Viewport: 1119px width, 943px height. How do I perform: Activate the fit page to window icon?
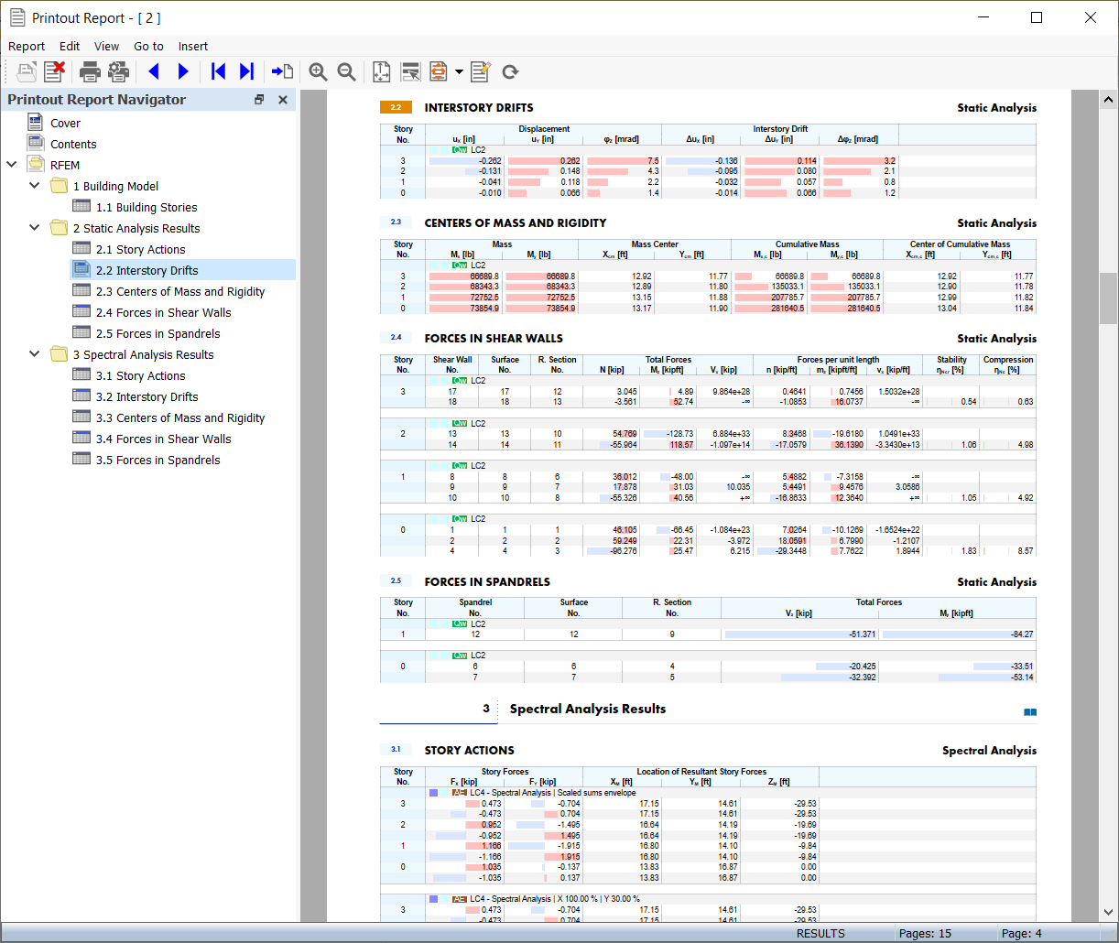coord(380,71)
